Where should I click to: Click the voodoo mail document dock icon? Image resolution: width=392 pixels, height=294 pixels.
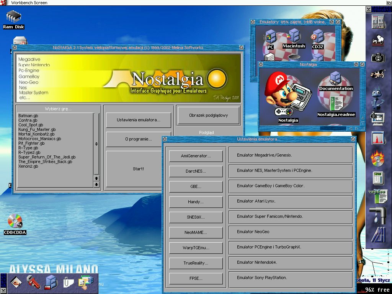pyautogui.click(x=378, y=196)
